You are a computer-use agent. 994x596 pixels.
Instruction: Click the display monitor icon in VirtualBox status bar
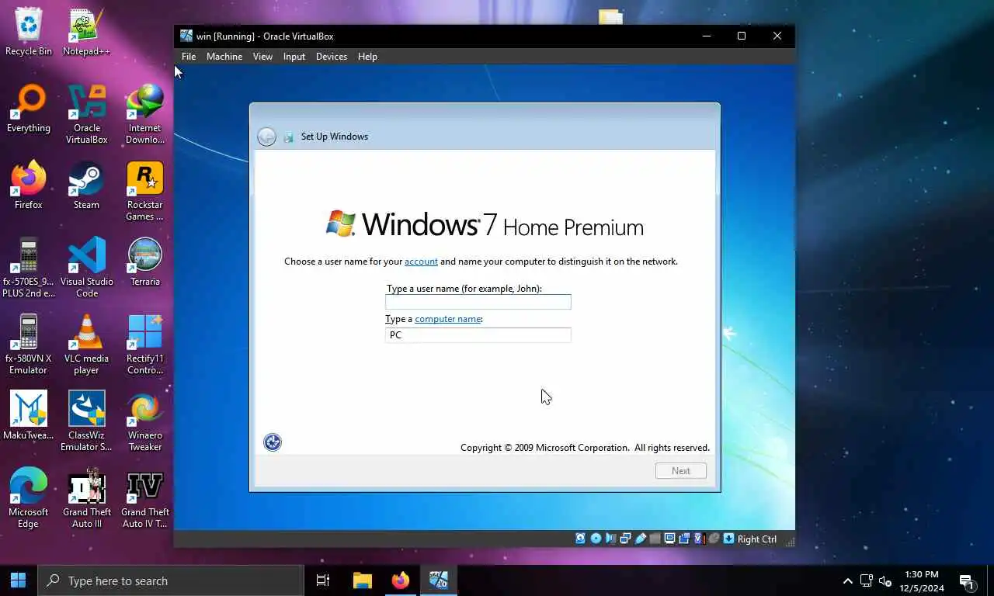(x=669, y=539)
